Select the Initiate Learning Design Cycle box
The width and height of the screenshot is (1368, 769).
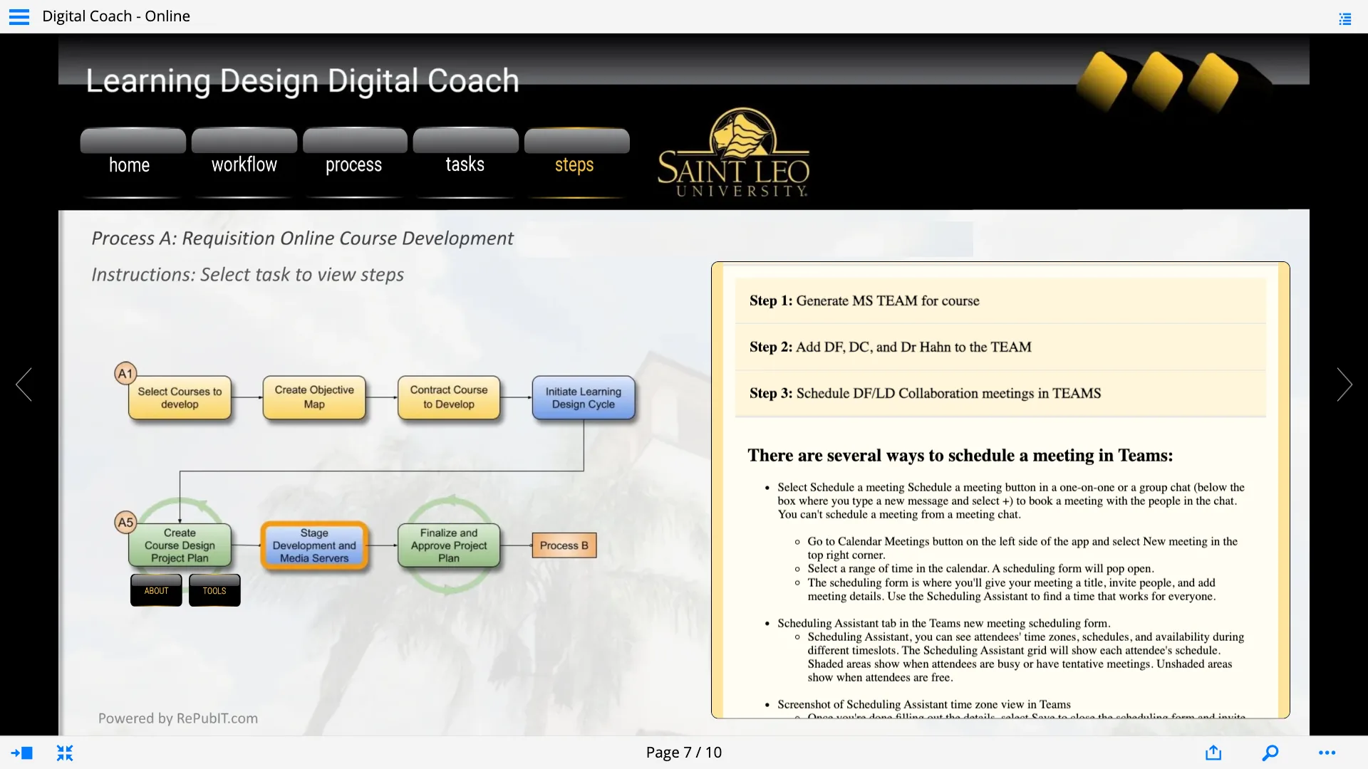tap(583, 397)
